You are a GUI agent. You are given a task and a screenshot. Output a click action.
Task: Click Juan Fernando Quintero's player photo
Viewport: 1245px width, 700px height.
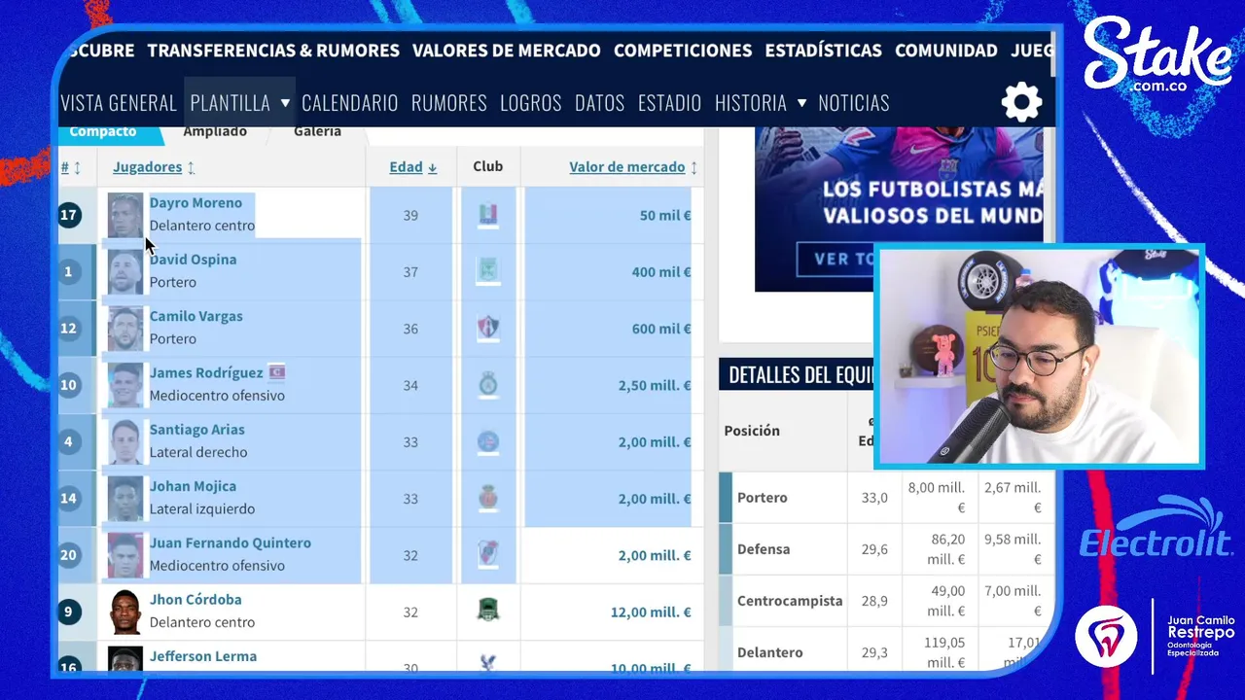125,555
